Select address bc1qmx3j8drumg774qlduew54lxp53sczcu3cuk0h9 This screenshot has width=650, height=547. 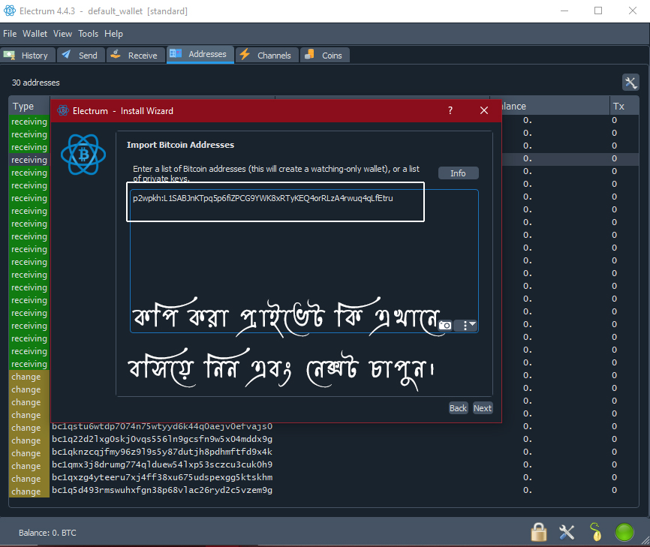click(162, 464)
